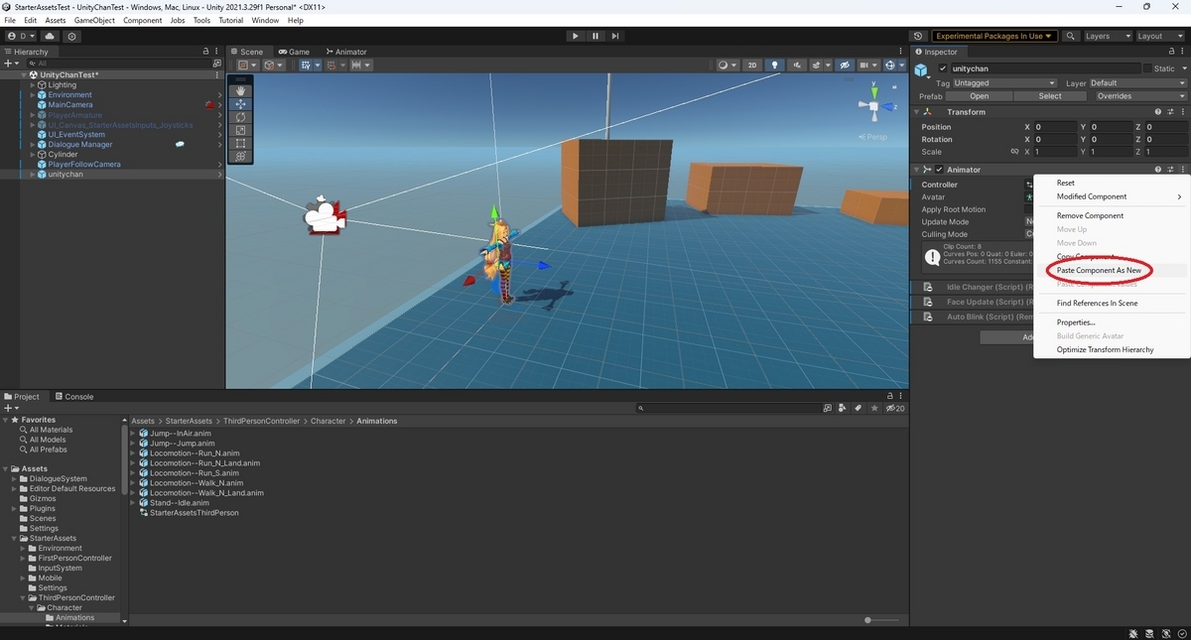
Task: Open the Tag dropdown Untagged
Action: 1004,83
